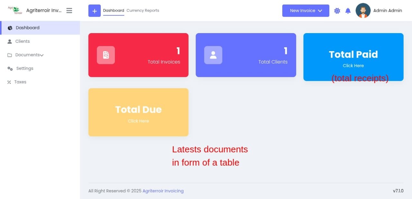Click the person icon on Total Clients card
This screenshot has height=199, width=412.
(x=213, y=55)
